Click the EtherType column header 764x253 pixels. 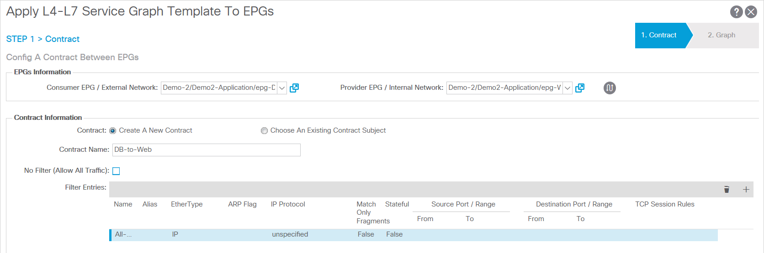tap(186, 204)
